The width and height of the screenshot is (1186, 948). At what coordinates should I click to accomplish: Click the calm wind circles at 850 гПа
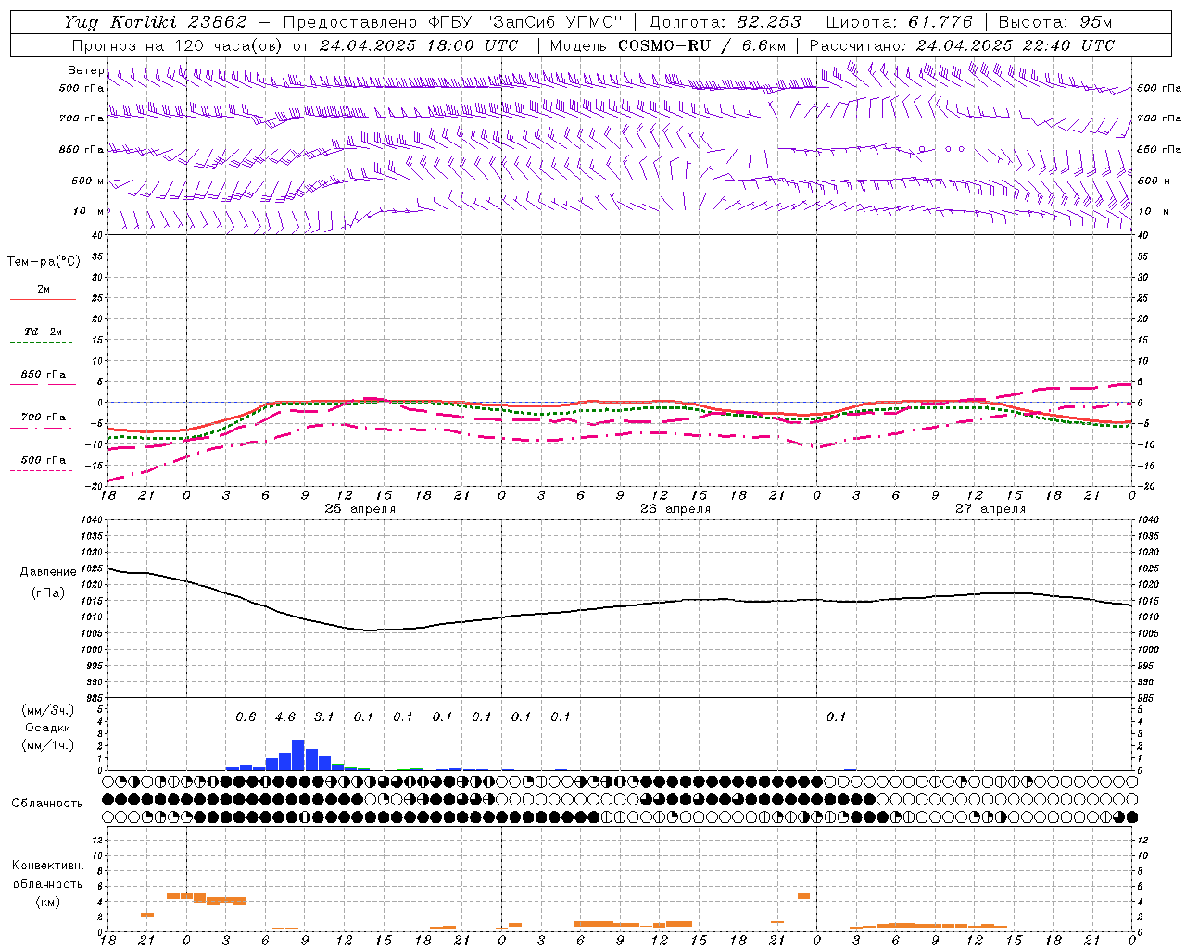941,149
